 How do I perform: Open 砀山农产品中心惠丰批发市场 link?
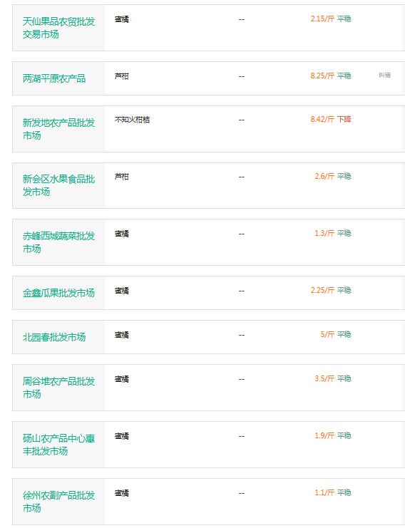point(58,445)
